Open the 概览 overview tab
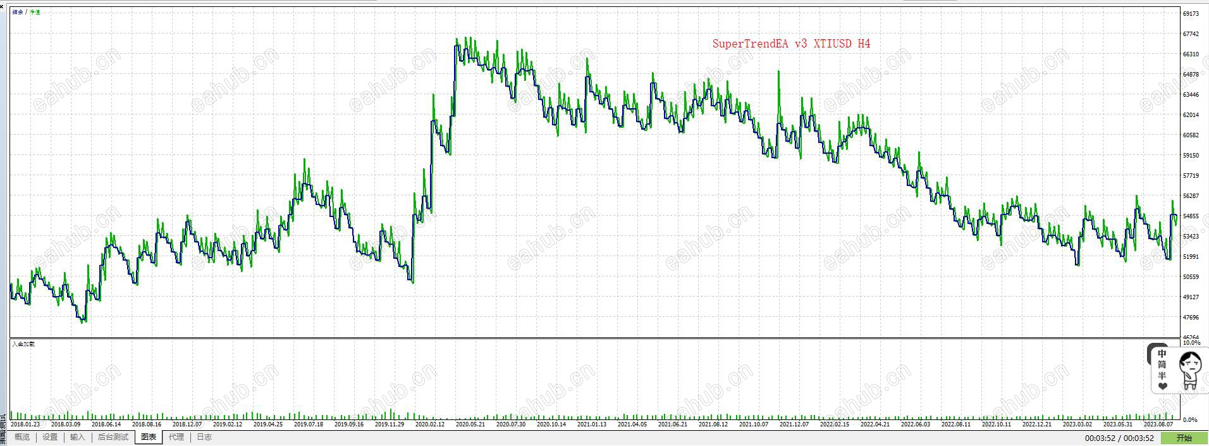 pyautogui.click(x=22, y=437)
